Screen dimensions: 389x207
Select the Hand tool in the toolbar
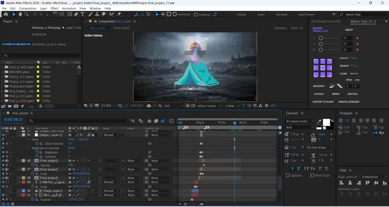(x=20, y=14)
